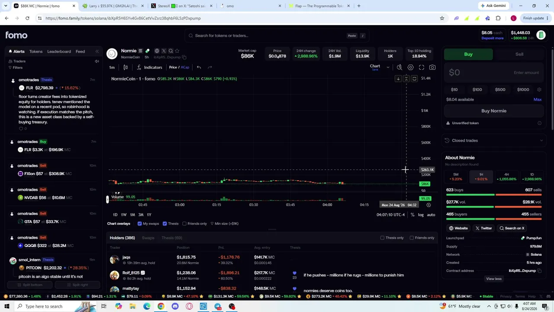Enable Thesis only holders filter
Image resolution: width=554 pixels, height=312 pixels.
pos(382,238)
